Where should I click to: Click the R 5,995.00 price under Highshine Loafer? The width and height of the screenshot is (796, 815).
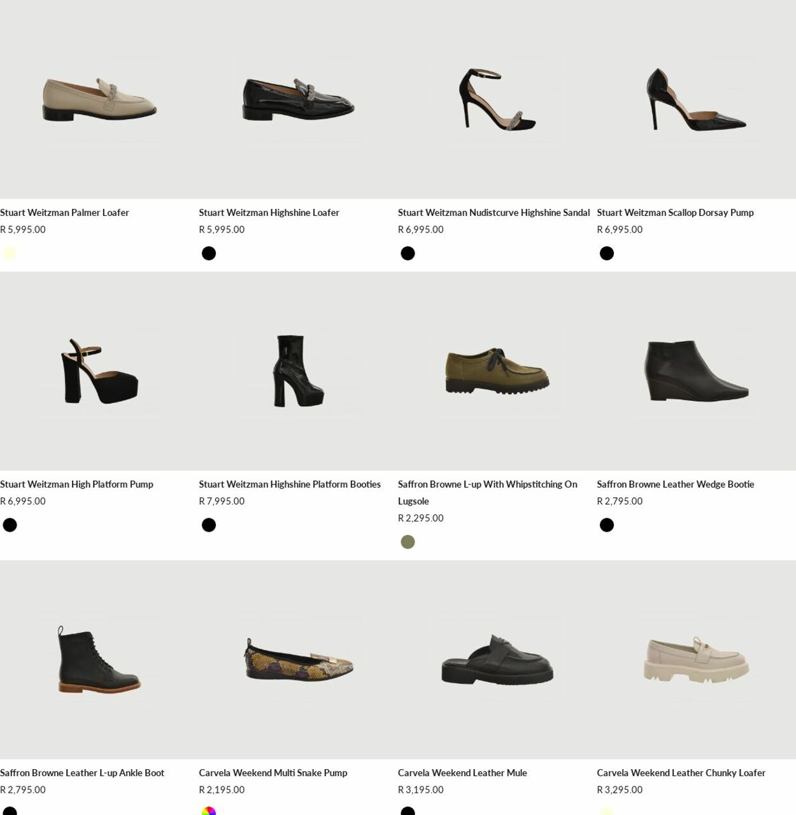222,230
